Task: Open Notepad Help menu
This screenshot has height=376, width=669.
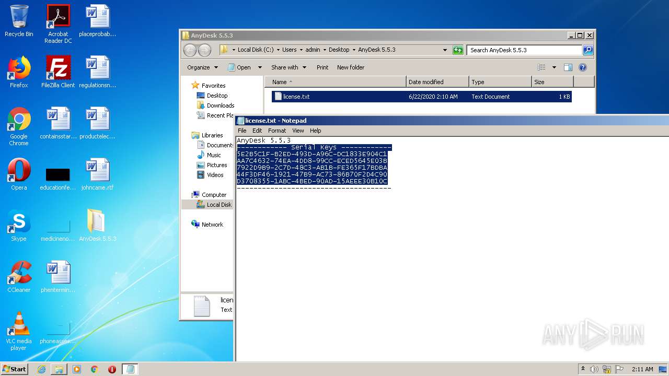Action: (315, 131)
